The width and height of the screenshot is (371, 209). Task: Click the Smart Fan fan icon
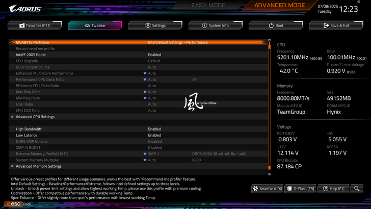click(x=255, y=189)
